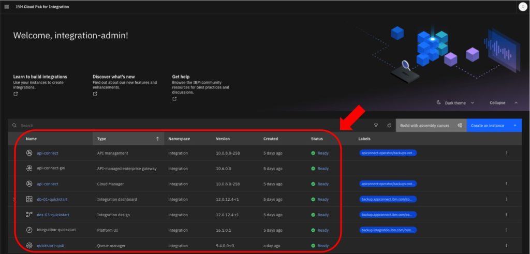Open the user profile avatar menu
530x254 pixels.
pos(523,7)
